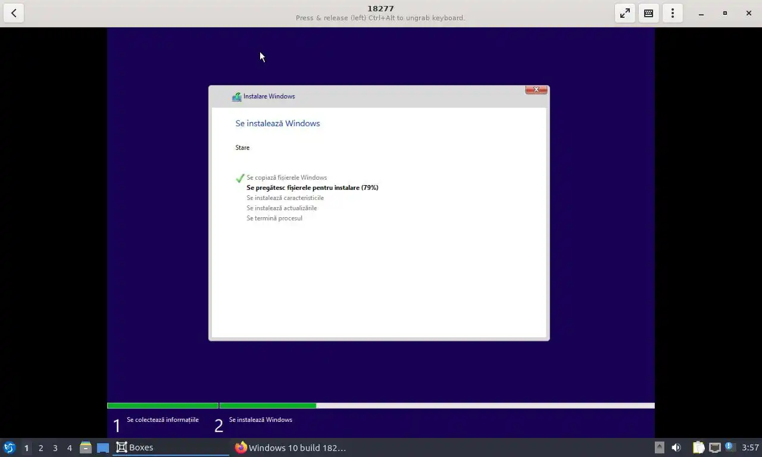Open the file manager launcher in panel
Viewport: 762px width, 457px height.
pyautogui.click(x=86, y=447)
